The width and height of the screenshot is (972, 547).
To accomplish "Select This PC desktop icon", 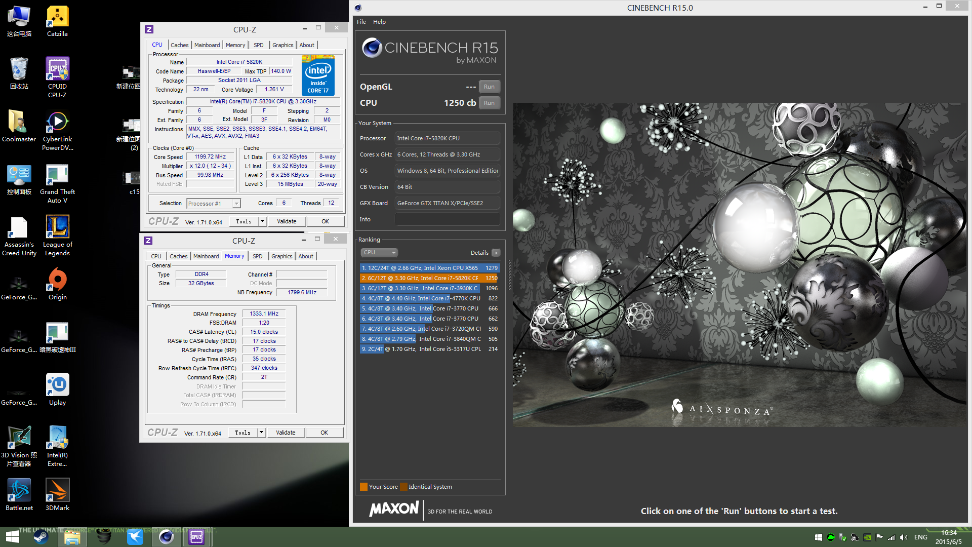I will tap(19, 21).
